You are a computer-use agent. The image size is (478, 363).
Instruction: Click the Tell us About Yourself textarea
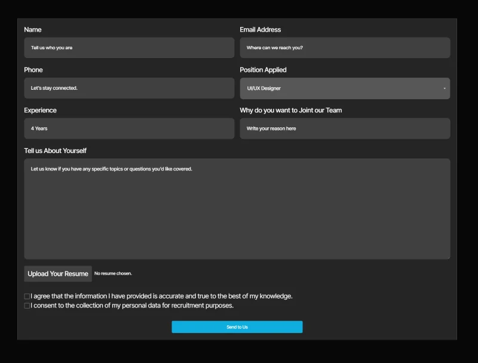pos(237,209)
